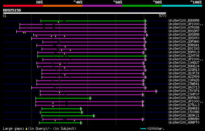Click the purple ~60% identity legend segment
The image size is (205, 131).
point(102,6)
